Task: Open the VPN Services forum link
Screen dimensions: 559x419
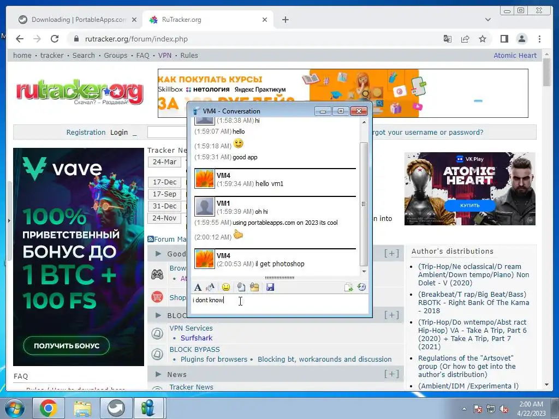Action: coord(191,328)
